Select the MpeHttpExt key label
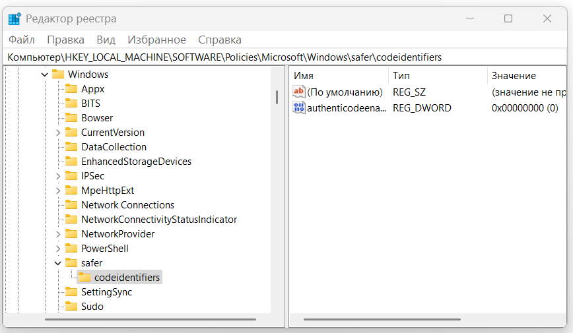 tap(108, 191)
